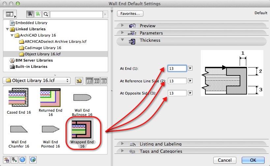Switch to list view icon

coord(104,81)
